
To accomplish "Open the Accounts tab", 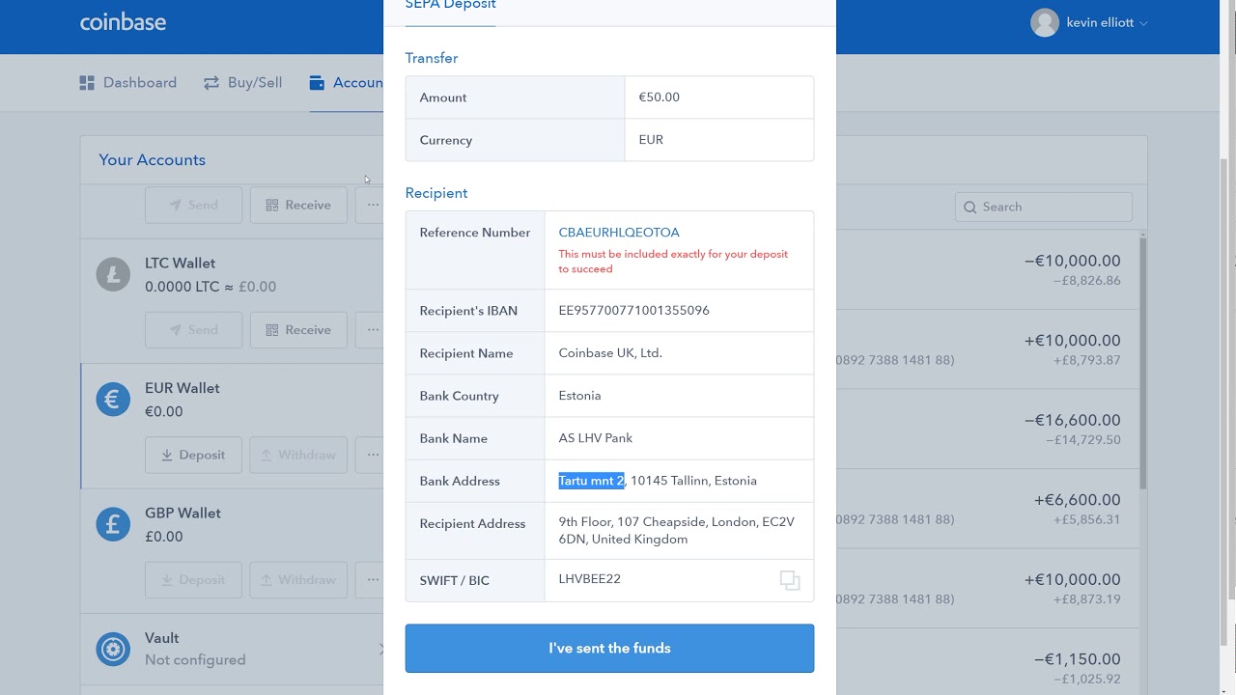I will click(347, 83).
